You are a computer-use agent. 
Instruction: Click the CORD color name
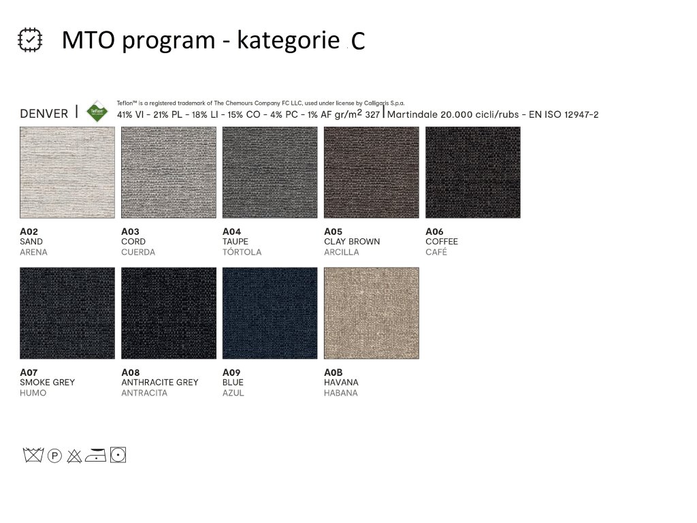[133, 242]
